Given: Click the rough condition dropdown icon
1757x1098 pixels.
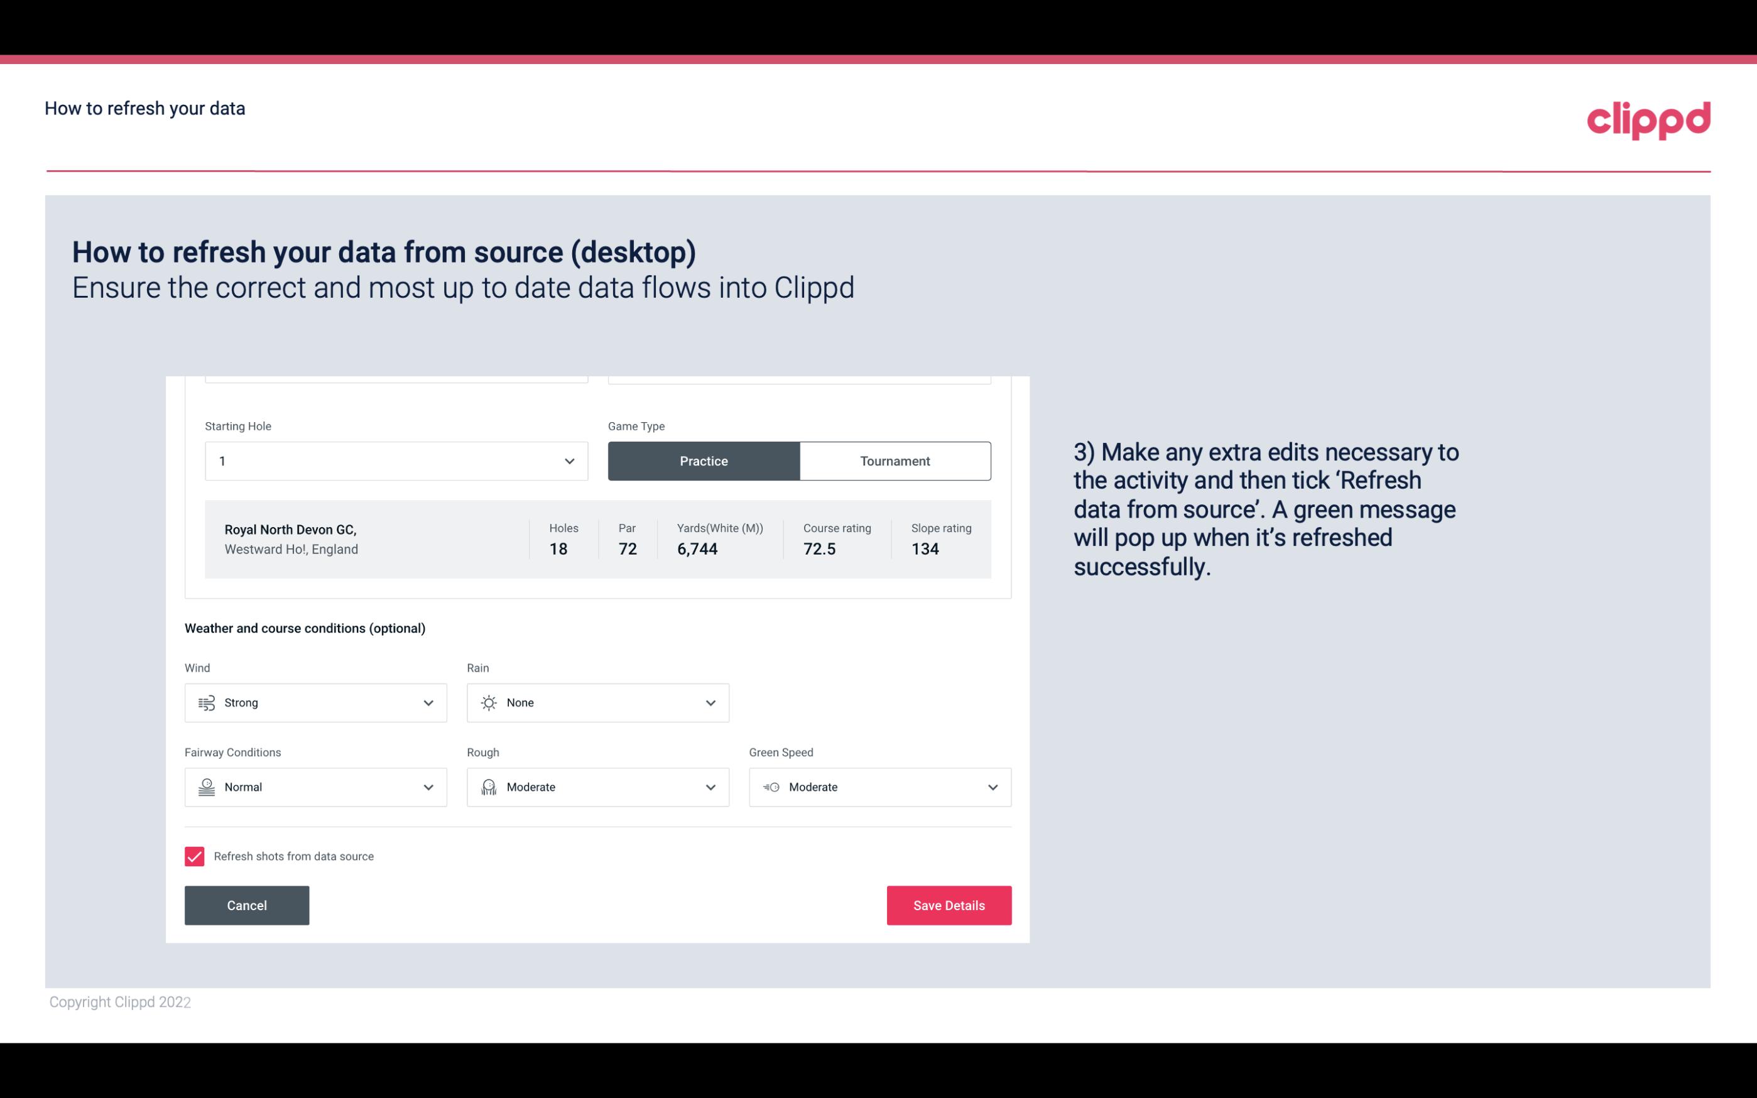Looking at the screenshot, I should tap(710, 787).
